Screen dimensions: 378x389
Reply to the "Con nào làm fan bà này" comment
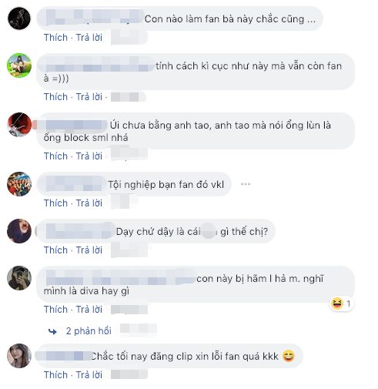(89, 38)
